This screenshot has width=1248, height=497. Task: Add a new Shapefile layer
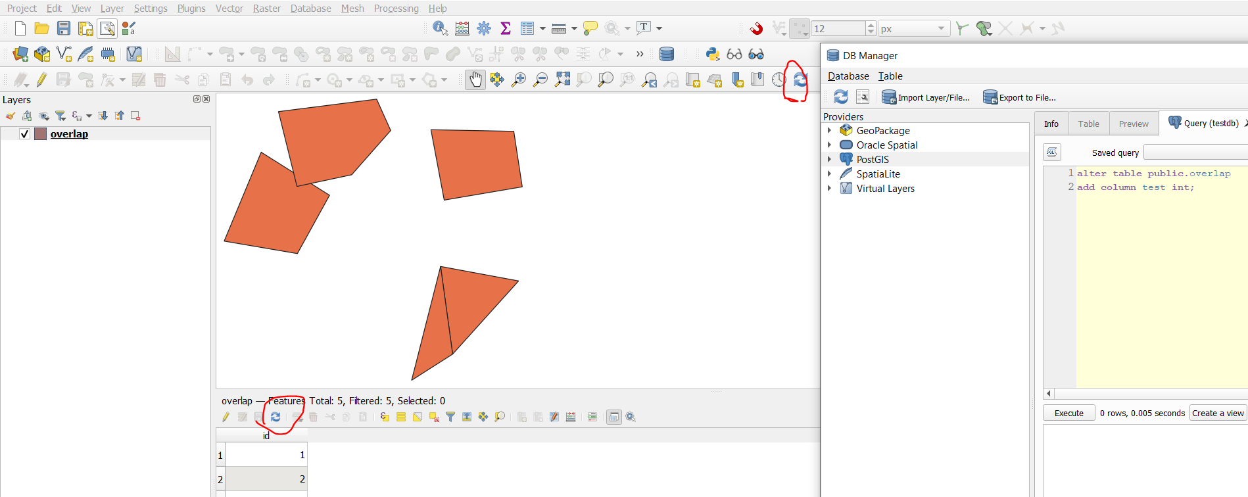(x=64, y=54)
